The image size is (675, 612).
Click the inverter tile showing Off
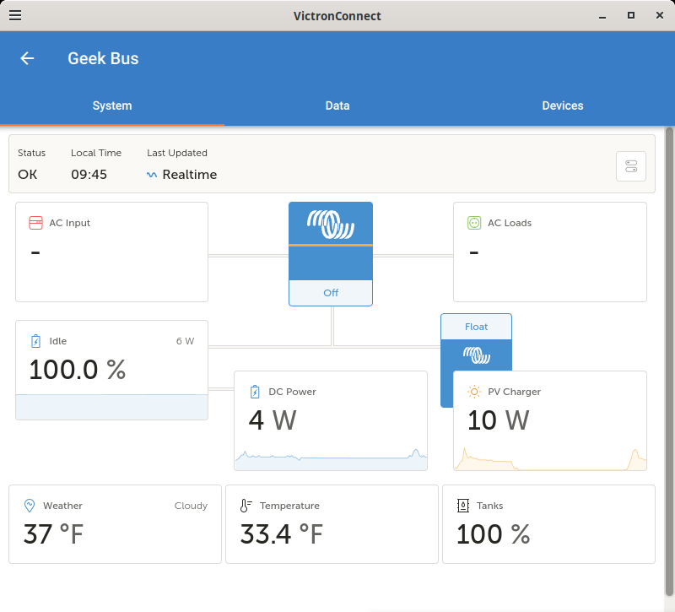pyautogui.click(x=331, y=253)
